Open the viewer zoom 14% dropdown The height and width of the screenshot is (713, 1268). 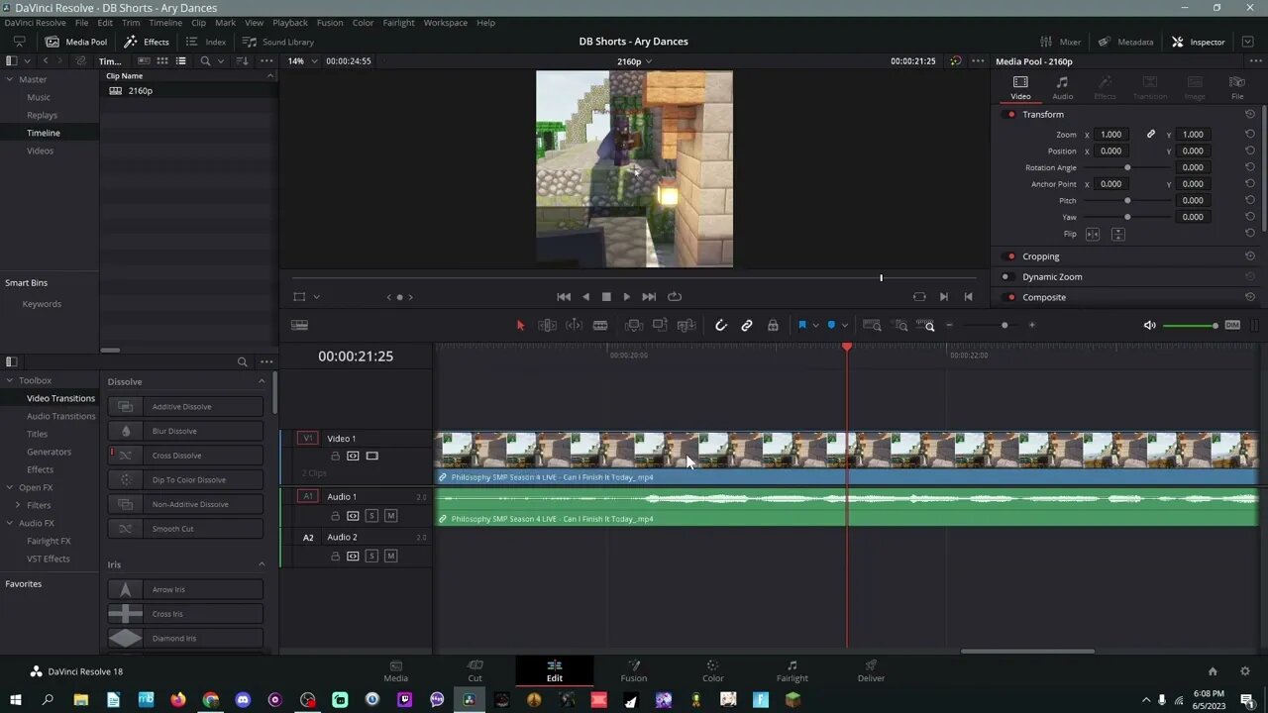point(302,61)
